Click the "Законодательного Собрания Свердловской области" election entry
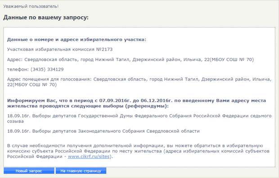 103,131
